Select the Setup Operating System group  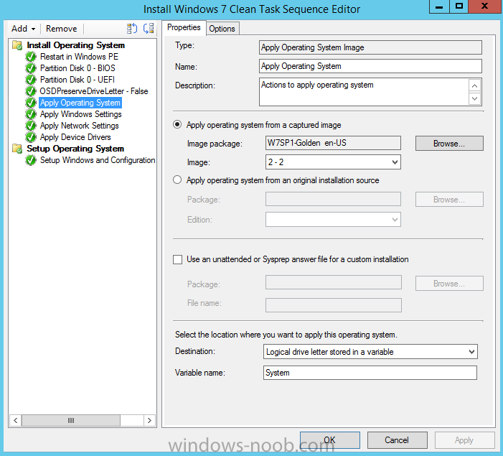point(75,149)
